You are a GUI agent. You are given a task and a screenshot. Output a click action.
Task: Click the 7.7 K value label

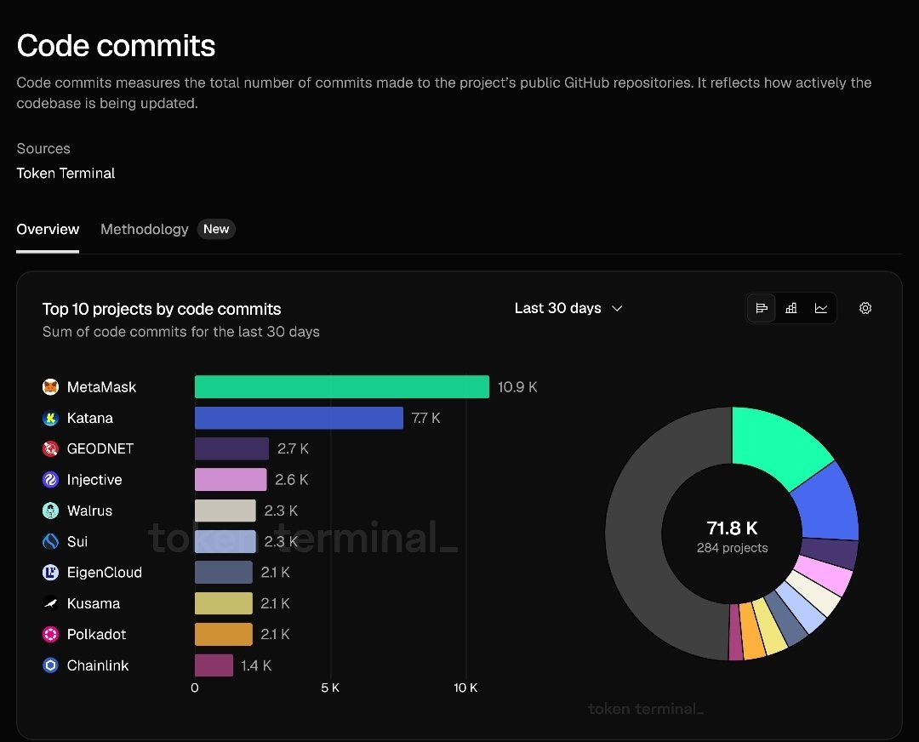click(425, 418)
